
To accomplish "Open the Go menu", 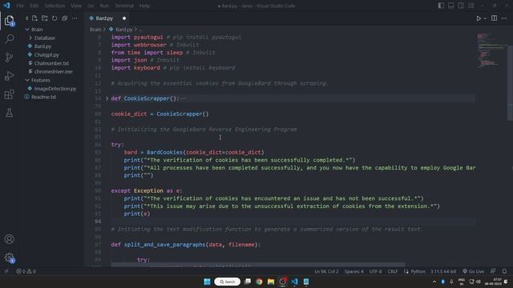I will click(x=91, y=6).
